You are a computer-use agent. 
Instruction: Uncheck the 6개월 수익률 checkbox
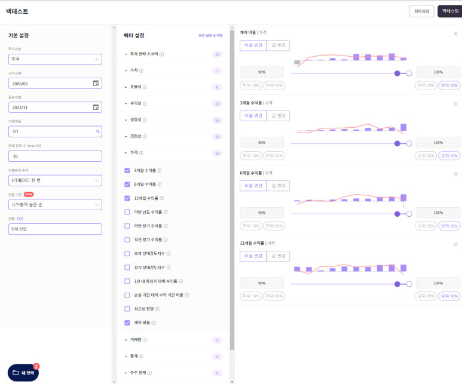tap(127, 185)
